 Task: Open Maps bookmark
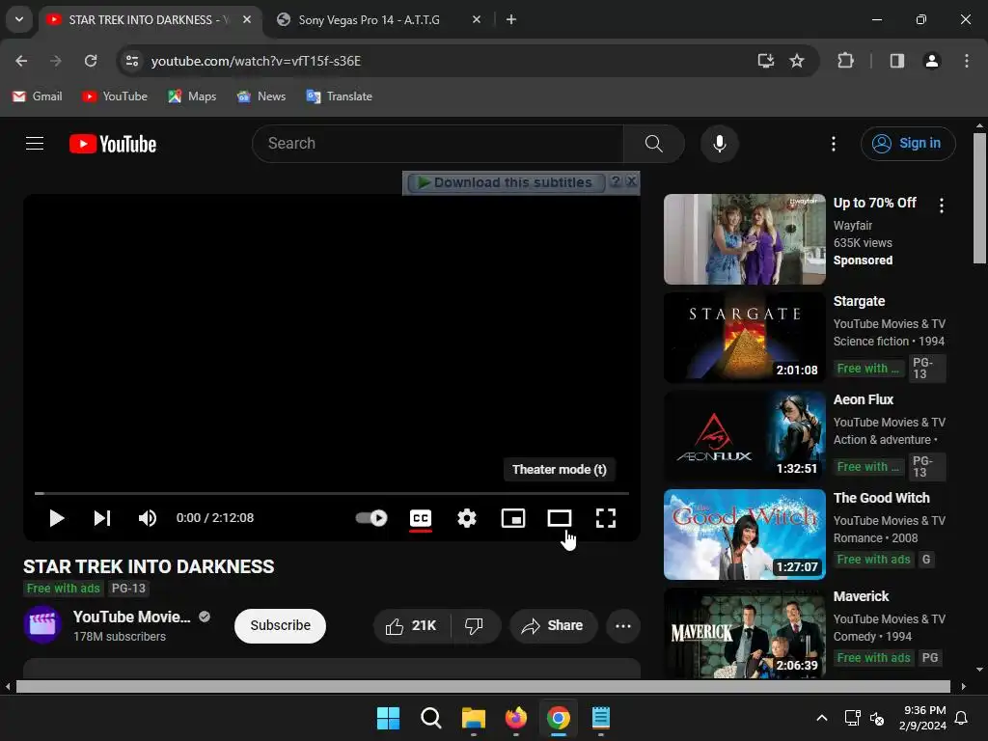point(192,96)
